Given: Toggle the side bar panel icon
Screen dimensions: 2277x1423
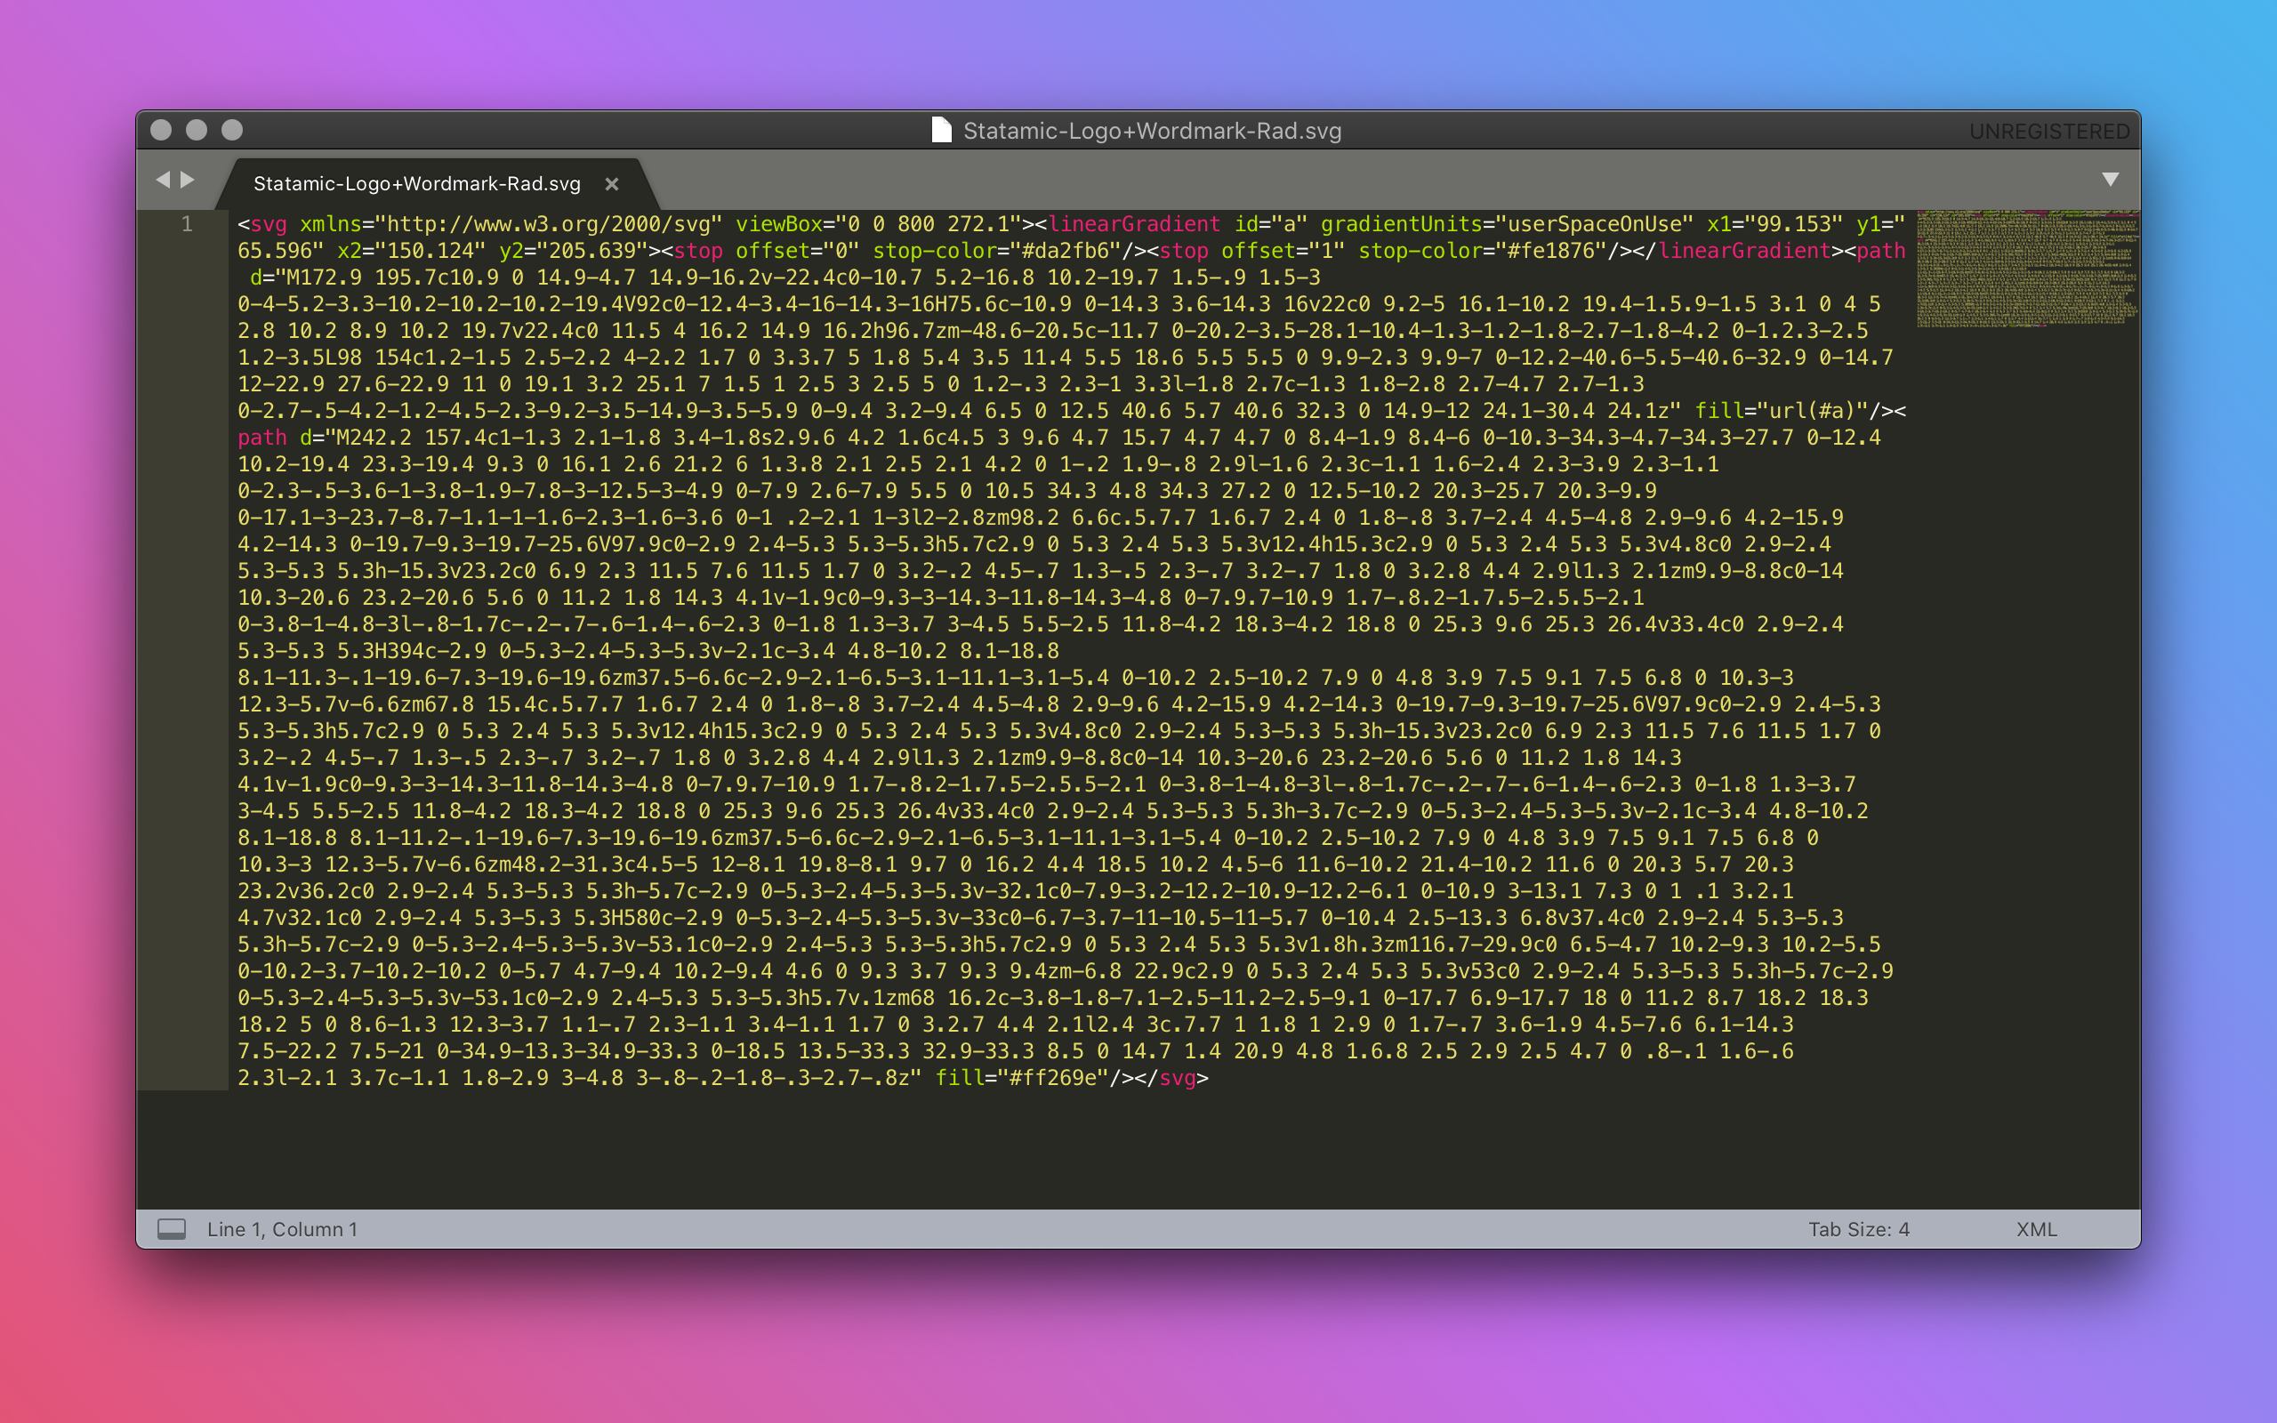Looking at the screenshot, I should click(x=172, y=1229).
